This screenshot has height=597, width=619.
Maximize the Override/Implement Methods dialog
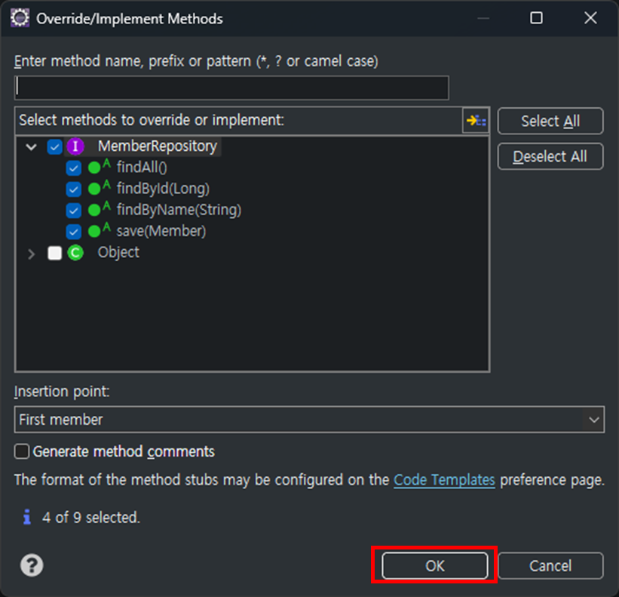click(536, 18)
